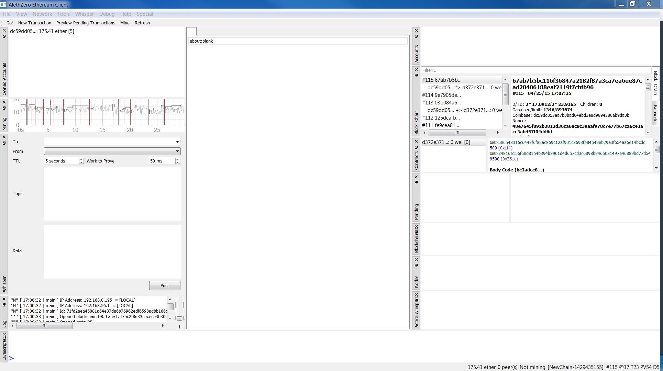Click the about:blank URL field

(x=298, y=41)
